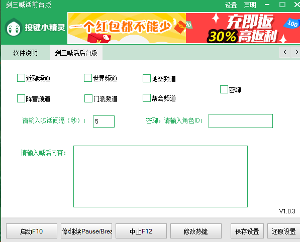300x242 pixels.
Task: Open 修改热键 hotkey settings
Action: pyautogui.click(x=196, y=231)
